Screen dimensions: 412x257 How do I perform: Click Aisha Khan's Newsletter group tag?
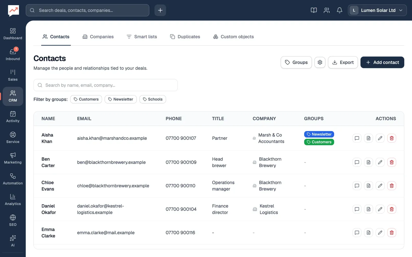pos(319,134)
